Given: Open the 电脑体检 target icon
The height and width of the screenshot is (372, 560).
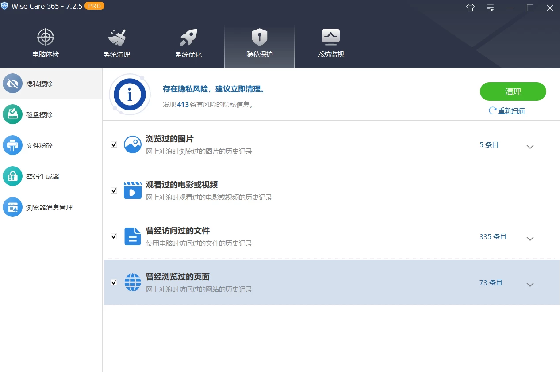Looking at the screenshot, I should [x=46, y=37].
